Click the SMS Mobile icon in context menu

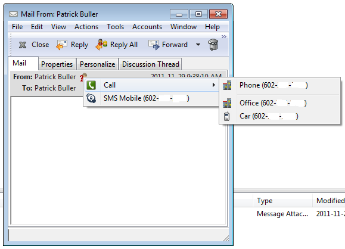click(x=91, y=98)
